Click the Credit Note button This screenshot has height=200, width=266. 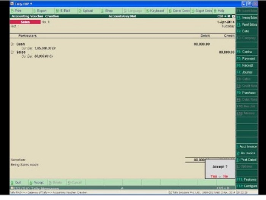pyautogui.click(x=247, y=86)
